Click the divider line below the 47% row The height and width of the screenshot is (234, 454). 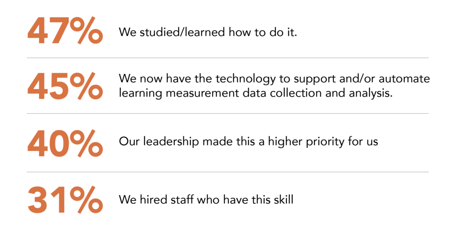(228, 58)
